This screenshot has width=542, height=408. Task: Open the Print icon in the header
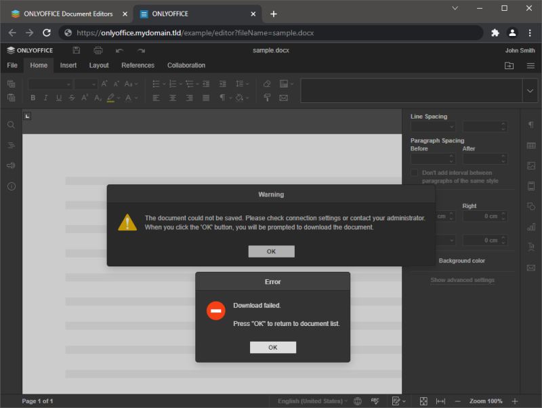[x=98, y=50]
